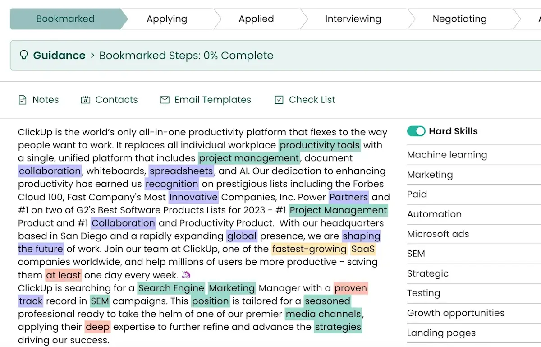Viewport: 541px width, 347px height.
Task: Click the Landing pages skill
Action: (441, 333)
